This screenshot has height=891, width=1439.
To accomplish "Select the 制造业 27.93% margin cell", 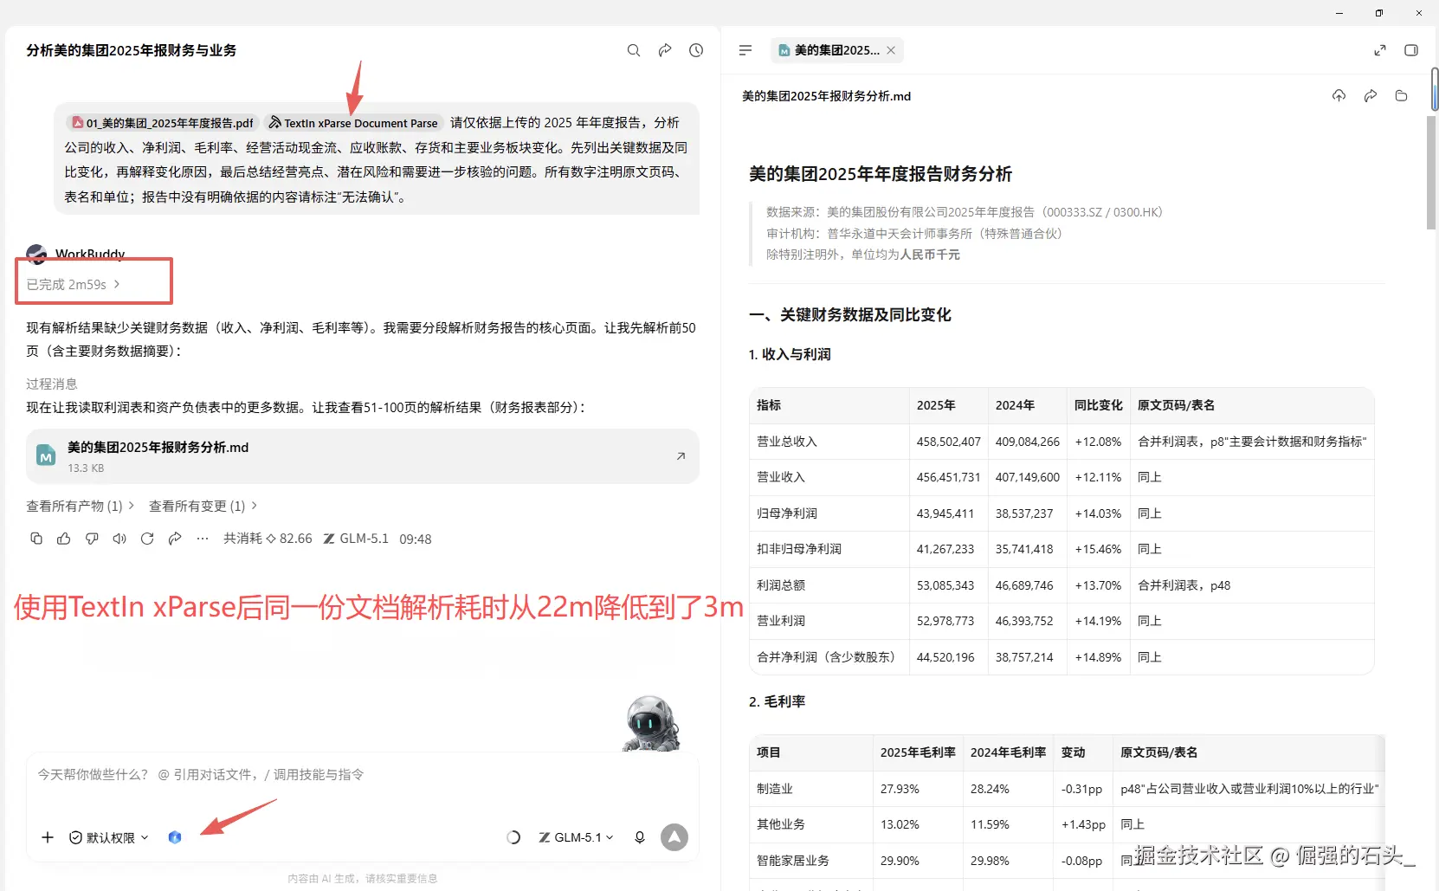I will pyautogui.click(x=918, y=789).
